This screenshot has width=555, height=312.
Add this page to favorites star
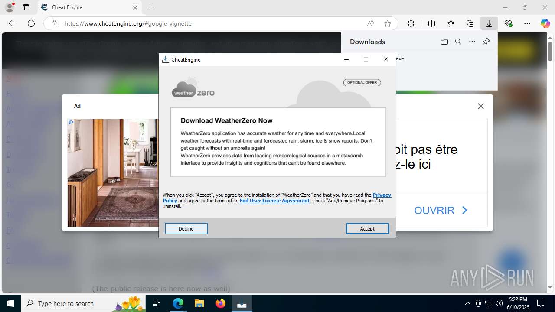click(x=388, y=23)
